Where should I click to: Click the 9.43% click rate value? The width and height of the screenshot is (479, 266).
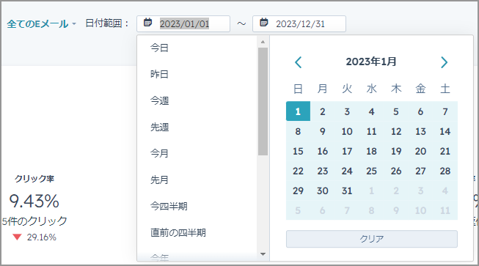click(34, 202)
